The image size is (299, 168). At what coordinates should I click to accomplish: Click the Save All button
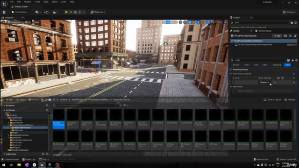click(x=33, y=99)
